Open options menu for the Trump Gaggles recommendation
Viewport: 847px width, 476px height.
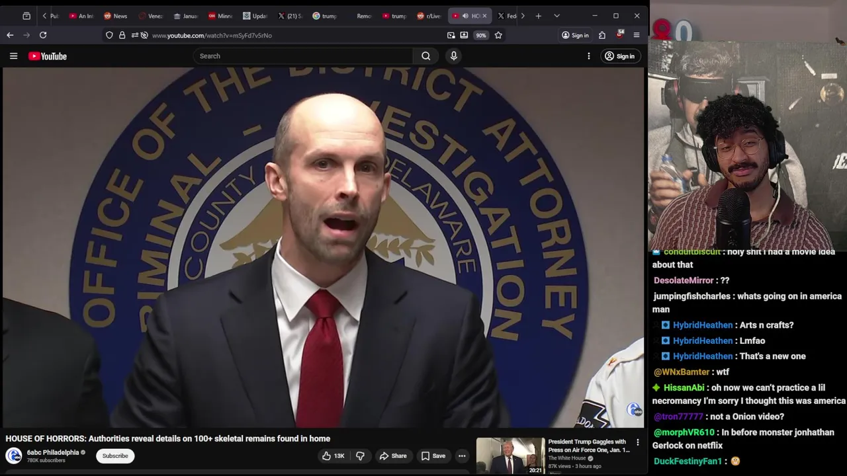click(638, 442)
